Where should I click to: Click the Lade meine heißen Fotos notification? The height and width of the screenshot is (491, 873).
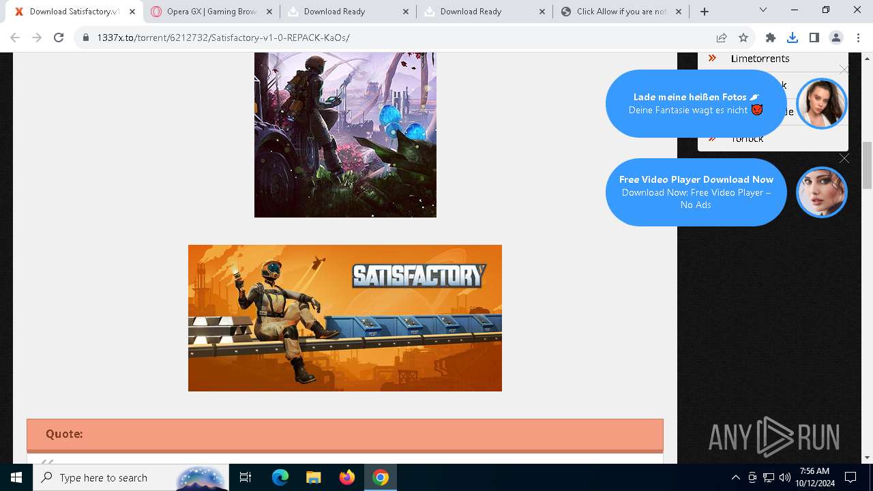(x=696, y=103)
